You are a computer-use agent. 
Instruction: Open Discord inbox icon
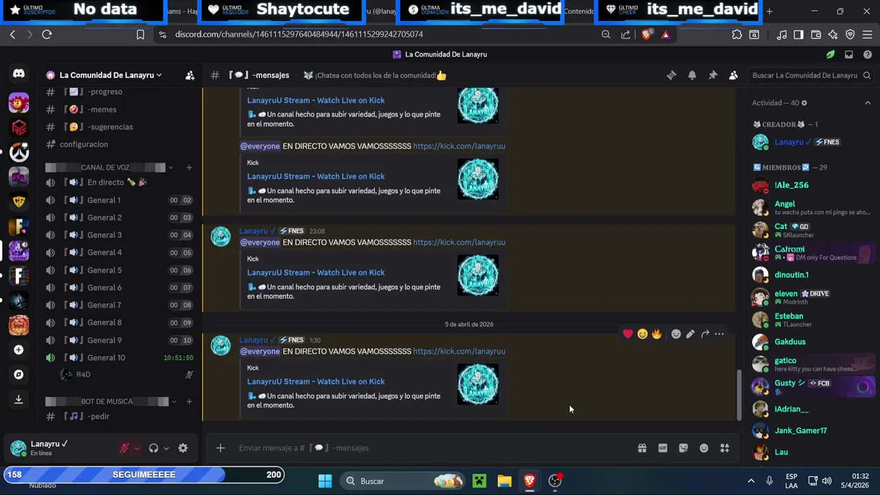point(849,54)
